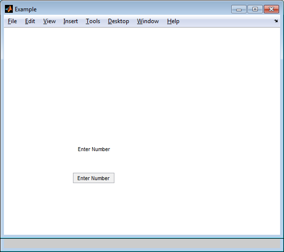Open the Edit menu

(30, 21)
